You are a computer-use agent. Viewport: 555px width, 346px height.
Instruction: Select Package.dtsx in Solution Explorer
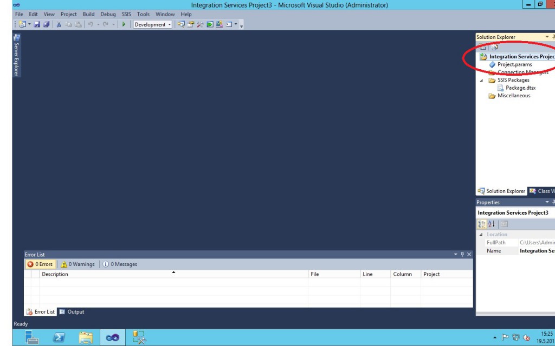coord(520,88)
